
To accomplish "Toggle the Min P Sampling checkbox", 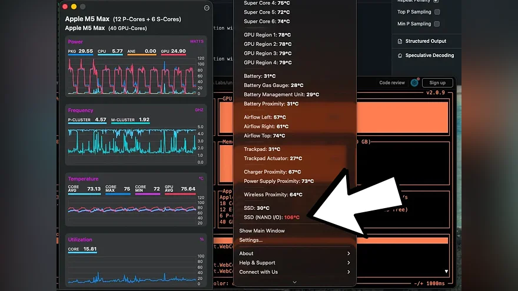I will (x=437, y=24).
